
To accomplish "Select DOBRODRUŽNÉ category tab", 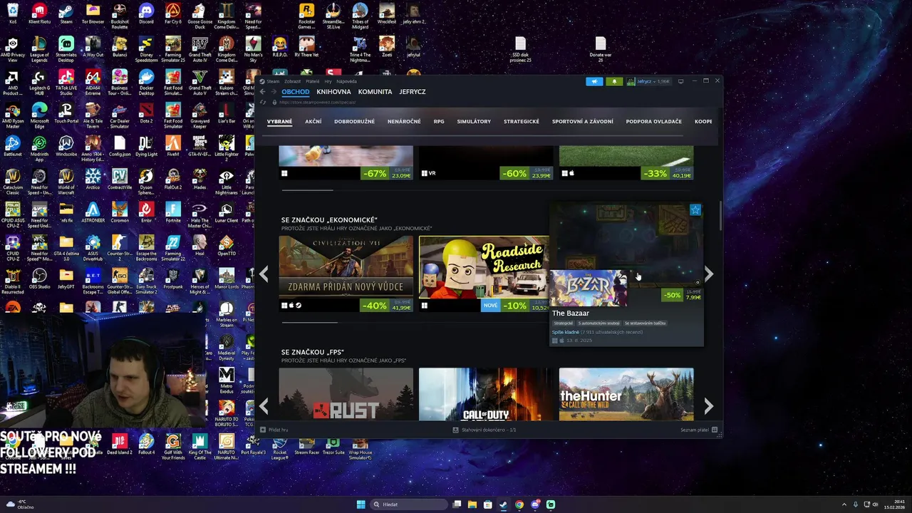I will pos(354,122).
